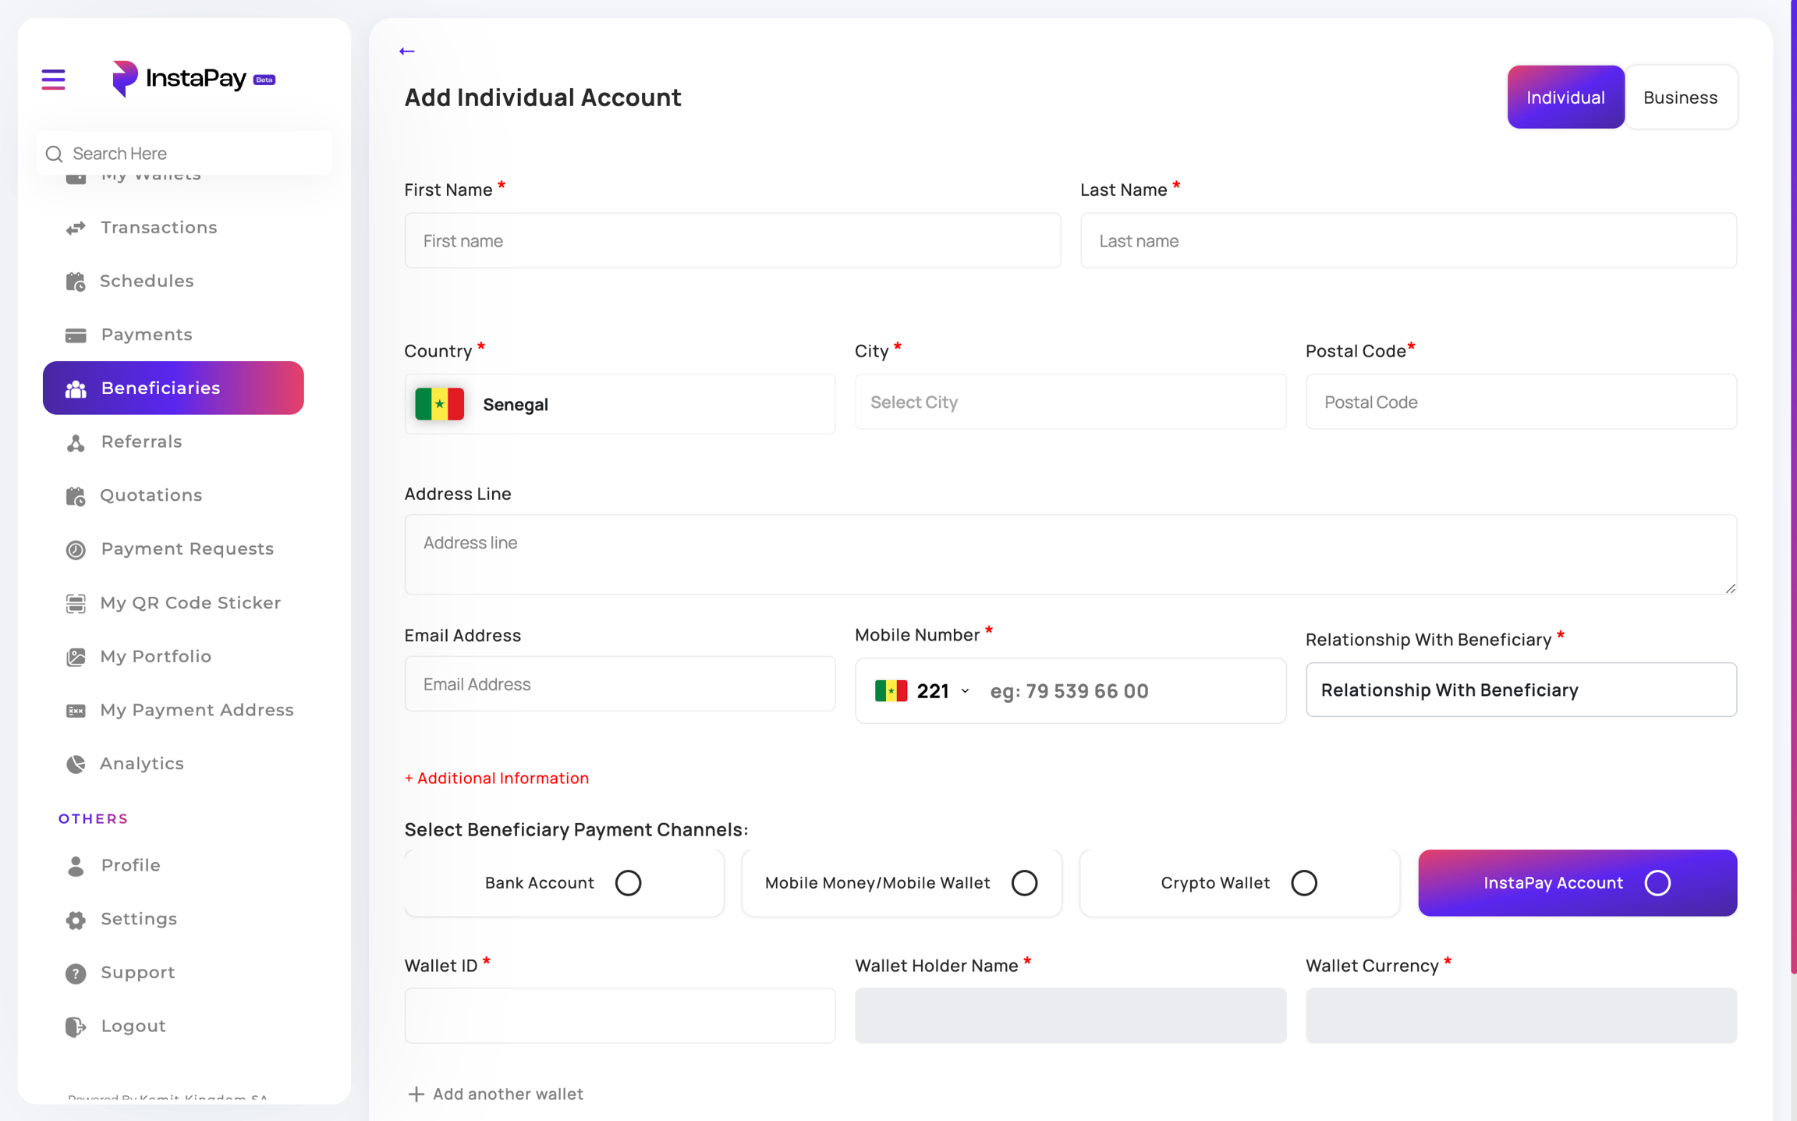Open the Select City dropdown

coord(1069,403)
